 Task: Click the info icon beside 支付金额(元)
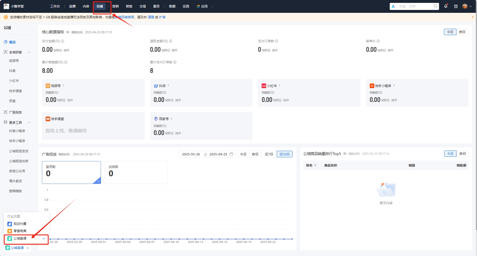(x=63, y=41)
